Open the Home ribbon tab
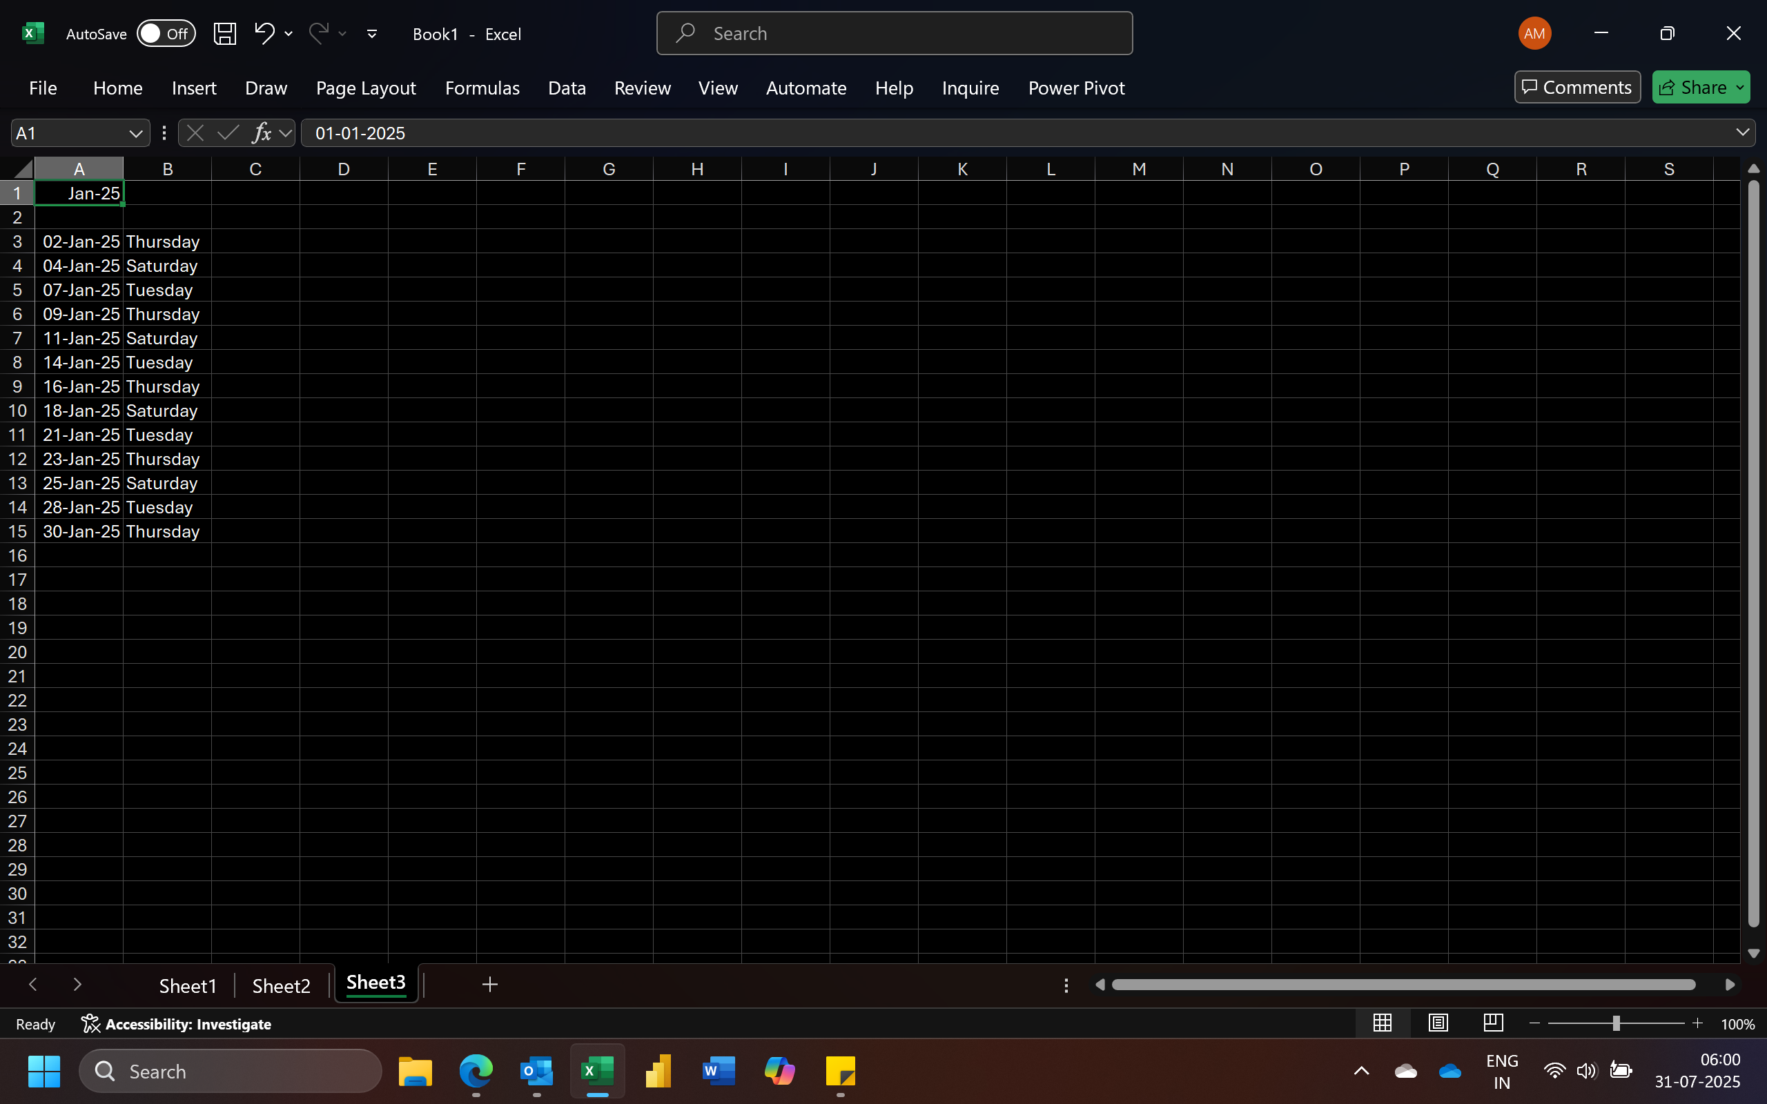Screen dimensions: 1767x1104 (117, 88)
